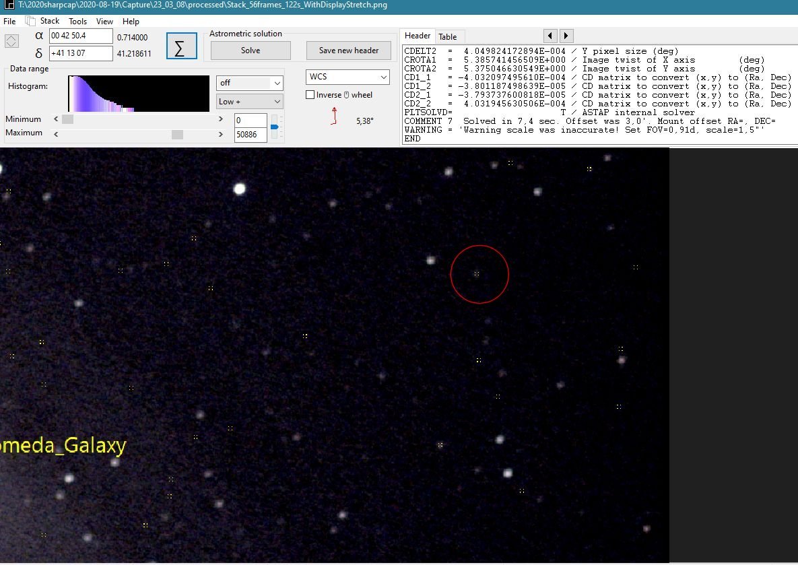The width and height of the screenshot is (798, 565).
Task: Click Minimum slider left arrow
Action: pyautogui.click(x=56, y=119)
